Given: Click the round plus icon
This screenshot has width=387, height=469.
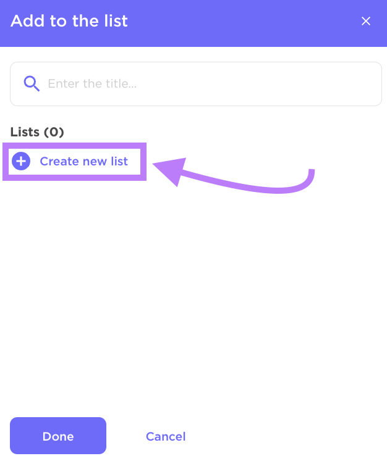Looking at the screenshot, I should click(21, 161).
